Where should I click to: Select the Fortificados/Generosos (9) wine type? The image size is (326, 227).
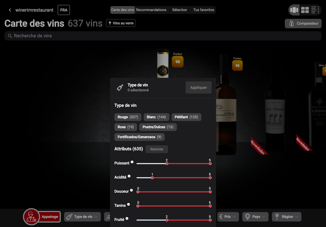(x=139, y=137)
